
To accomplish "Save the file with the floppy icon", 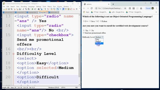I will [x=9, y=9].
